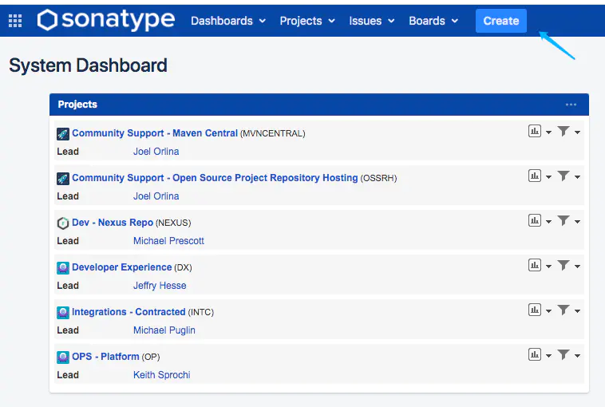Expand filters dropdown arrow for Maven Central
Screen dimensions: 605x407
[577, 132]
